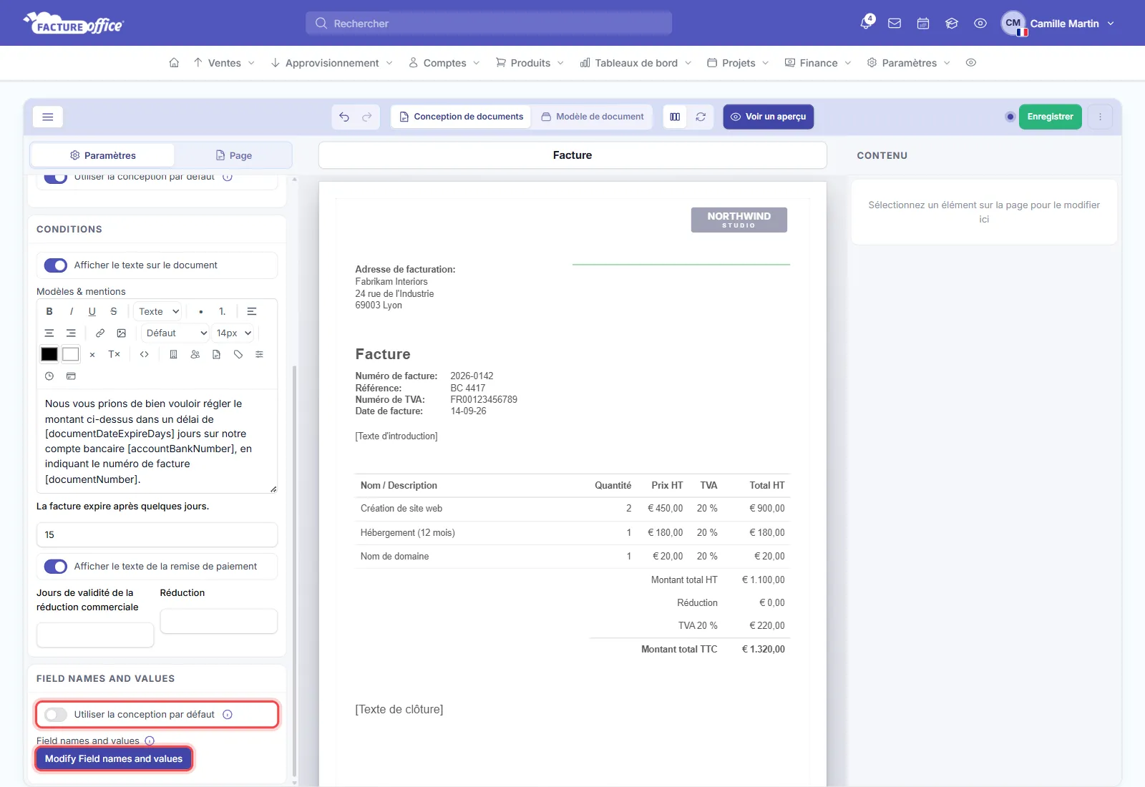
Task: Open the three-dot menu beside Enregistrer
Action: click(1100, 117)
